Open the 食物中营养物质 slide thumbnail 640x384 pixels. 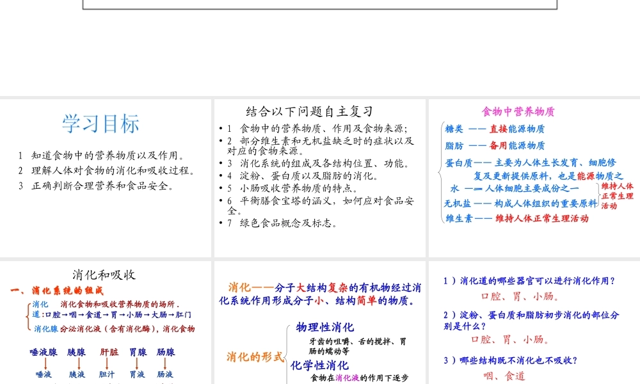(x=534, y=178)
